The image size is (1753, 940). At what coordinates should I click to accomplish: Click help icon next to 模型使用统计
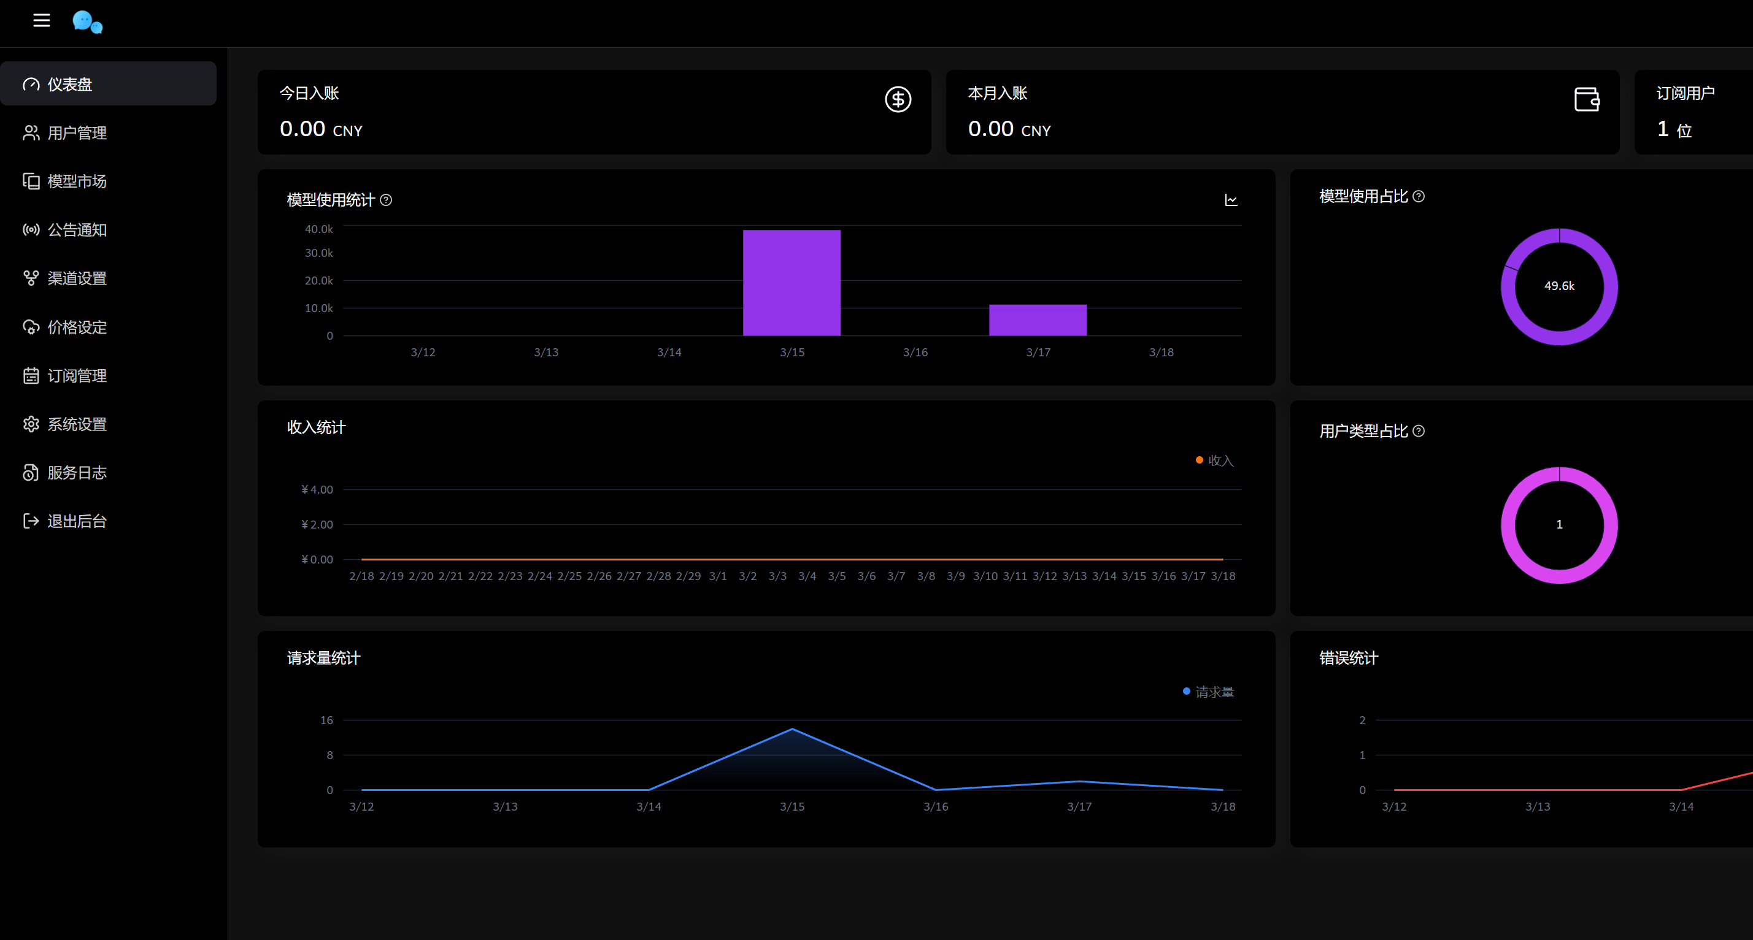coord(386,200)
